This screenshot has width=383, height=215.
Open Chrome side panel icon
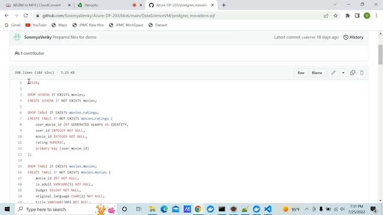[357, 16]
